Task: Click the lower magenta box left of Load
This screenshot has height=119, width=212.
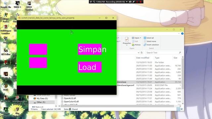Action: click(x=38, y=63)
